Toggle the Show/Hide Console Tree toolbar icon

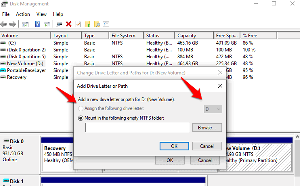(x=25, y=24)
